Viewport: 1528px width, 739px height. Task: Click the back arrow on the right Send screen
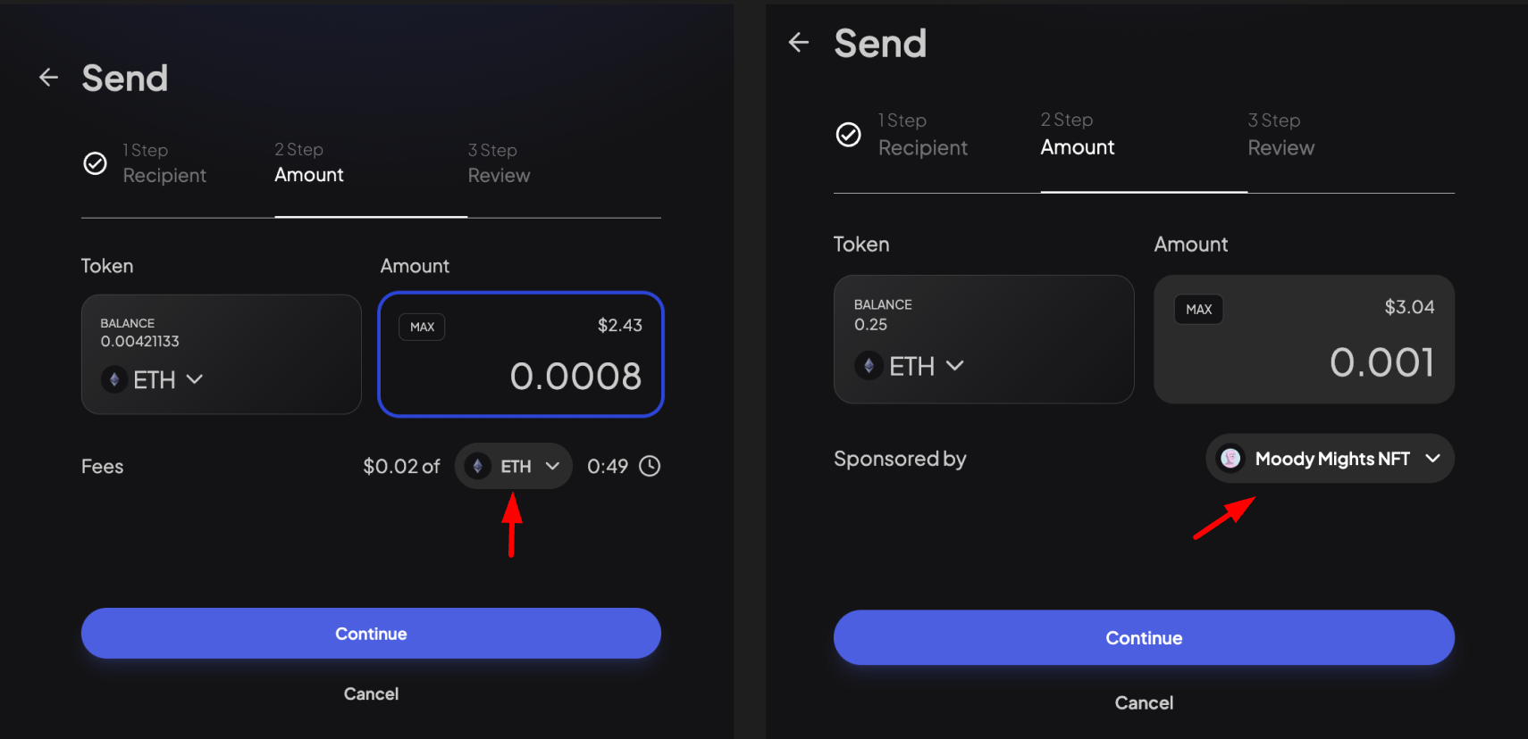pos(798,42)
